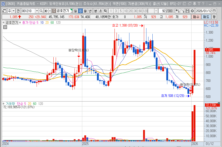The height and width of the screenshot is (147, 222).
Task: Select interval 60 button
Action: 140,11
